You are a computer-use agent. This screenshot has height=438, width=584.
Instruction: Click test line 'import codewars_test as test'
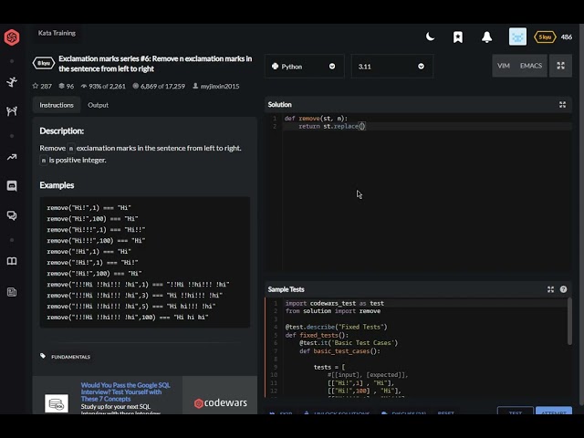click(335, 304)
